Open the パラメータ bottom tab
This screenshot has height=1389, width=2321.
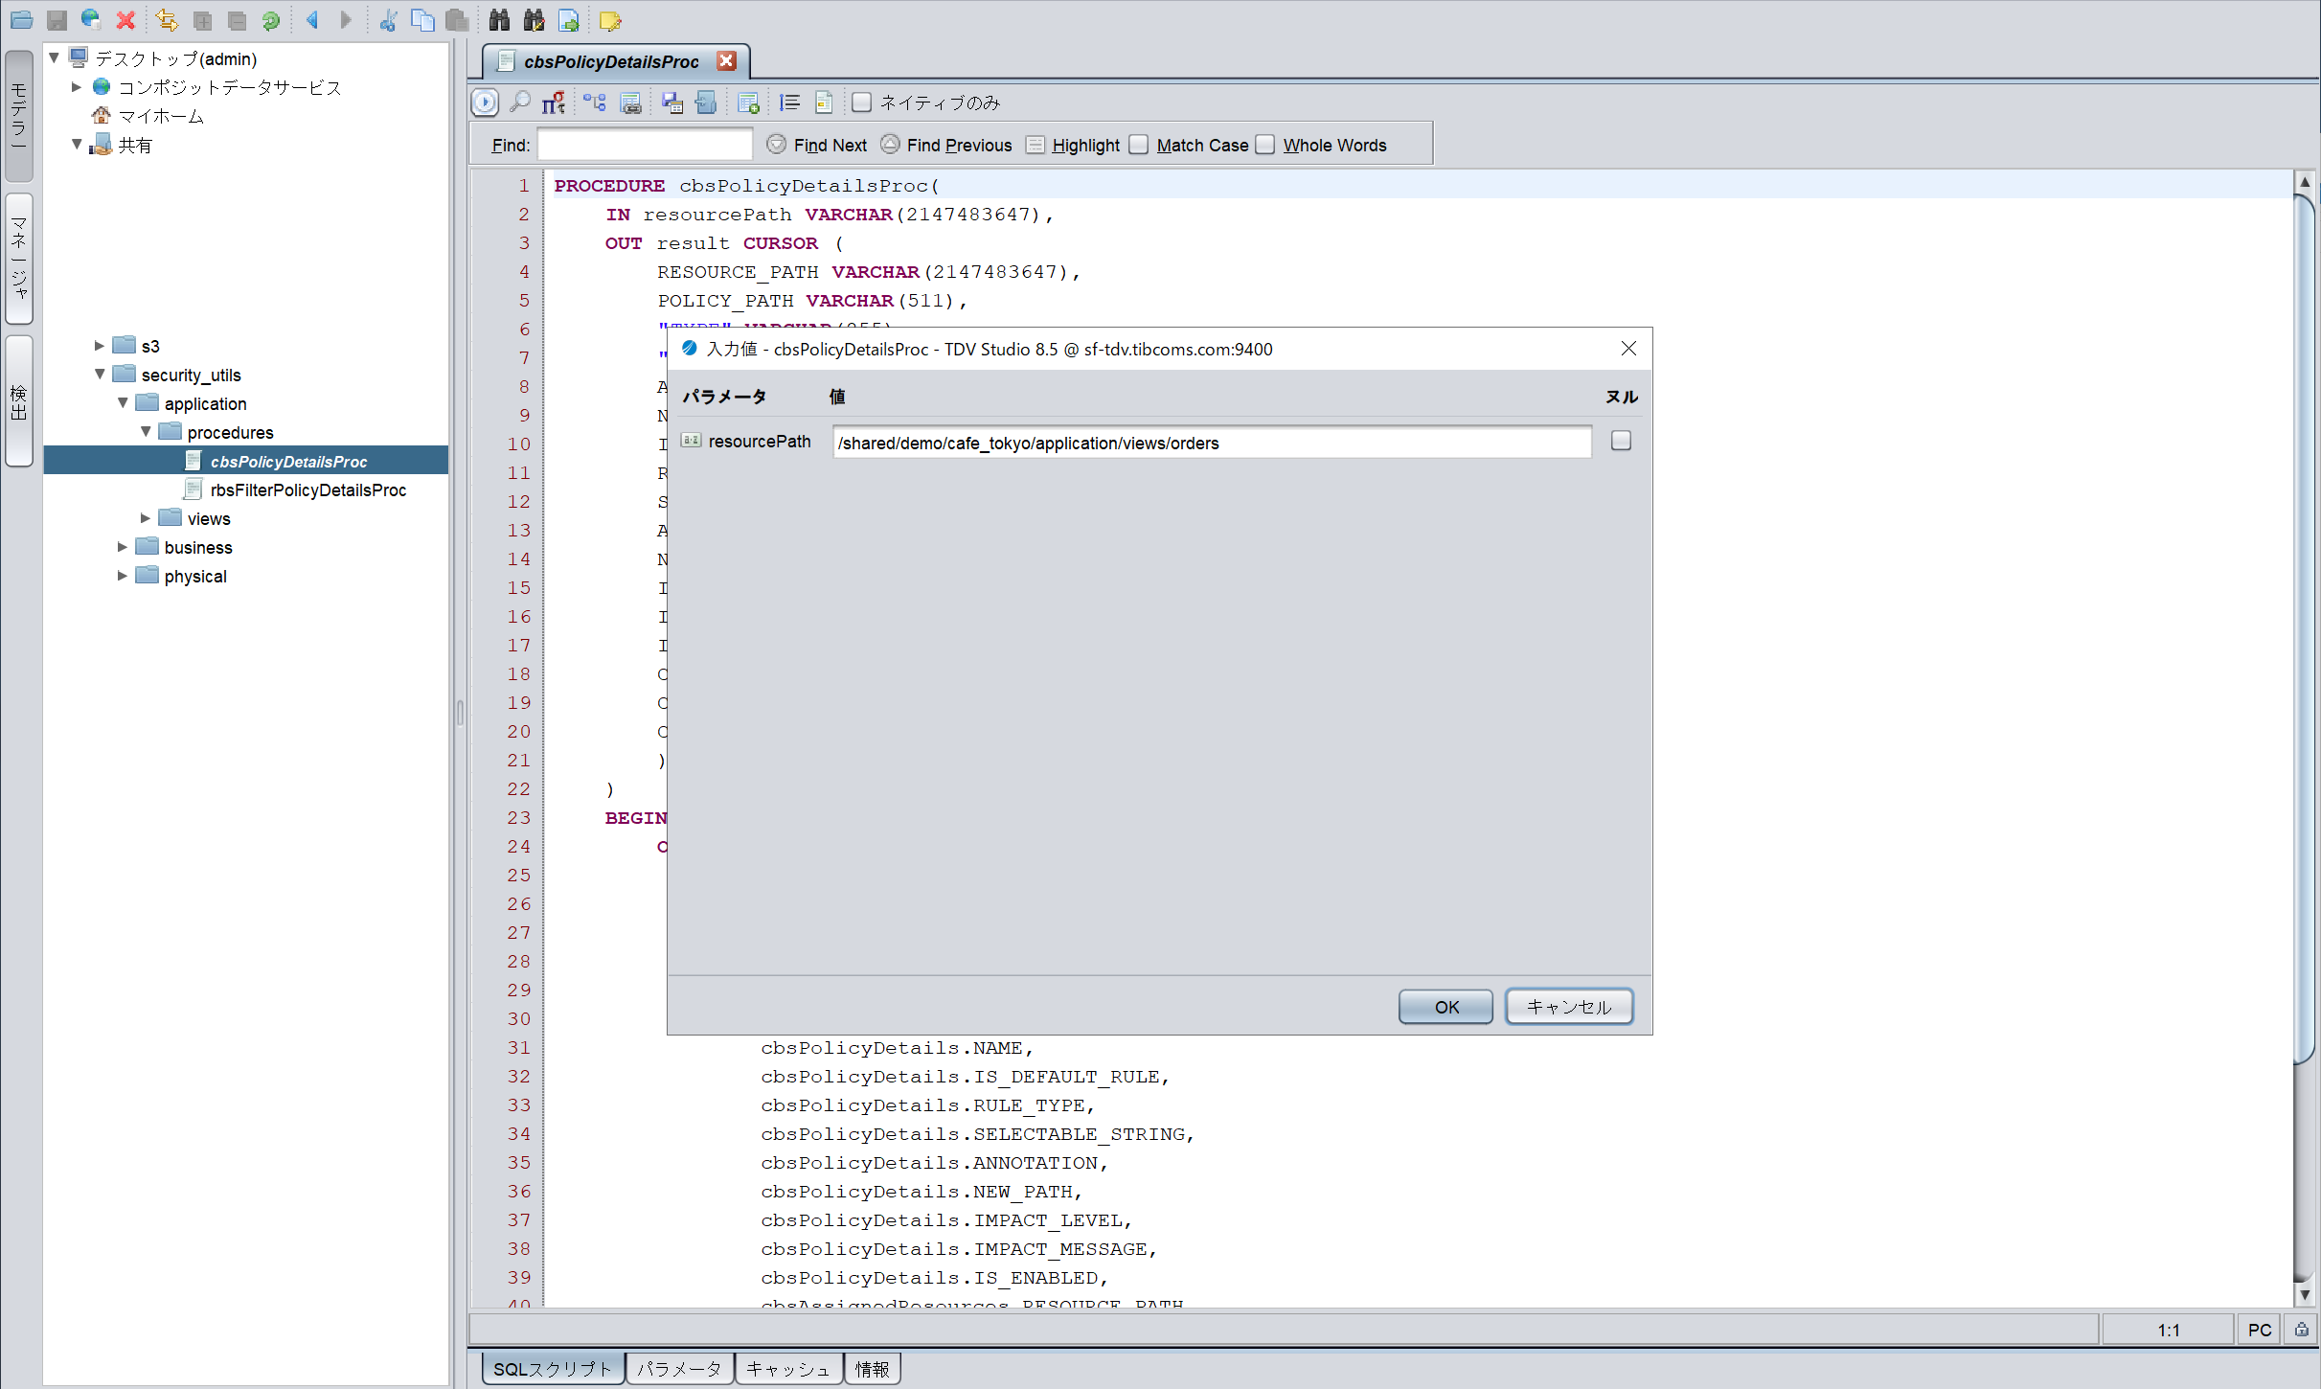click(679, 1369)
